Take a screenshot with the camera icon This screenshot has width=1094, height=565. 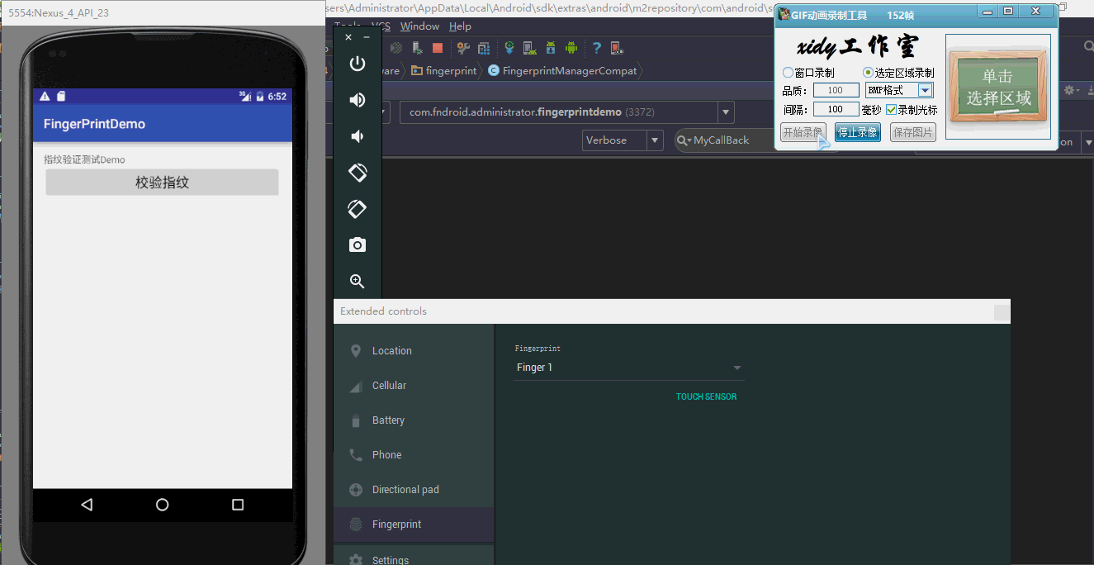[357, 245]
